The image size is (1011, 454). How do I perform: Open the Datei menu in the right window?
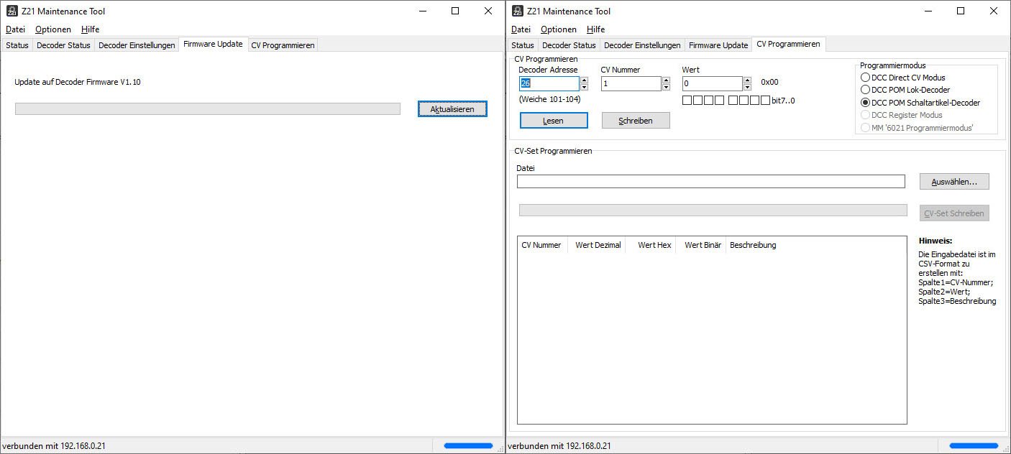click(x=521, y=29)
